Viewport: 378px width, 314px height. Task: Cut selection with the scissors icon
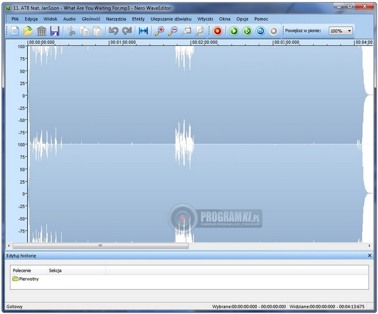pos(71,31)
